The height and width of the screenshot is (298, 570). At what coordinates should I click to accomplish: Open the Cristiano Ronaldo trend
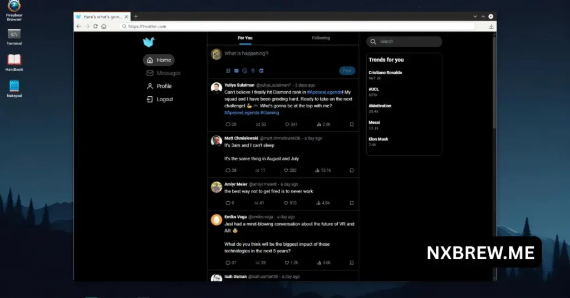pyautogui.click(x=385, y=73)
